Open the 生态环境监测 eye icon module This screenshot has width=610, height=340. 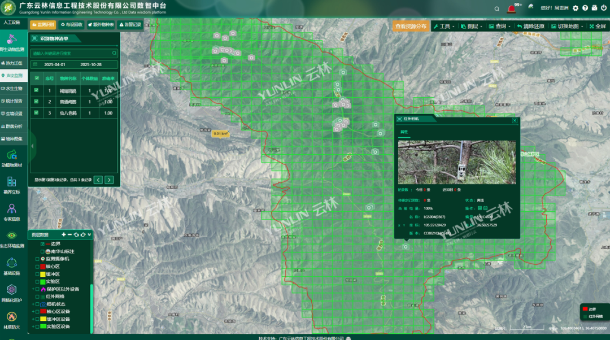click(x=11, y=236)
